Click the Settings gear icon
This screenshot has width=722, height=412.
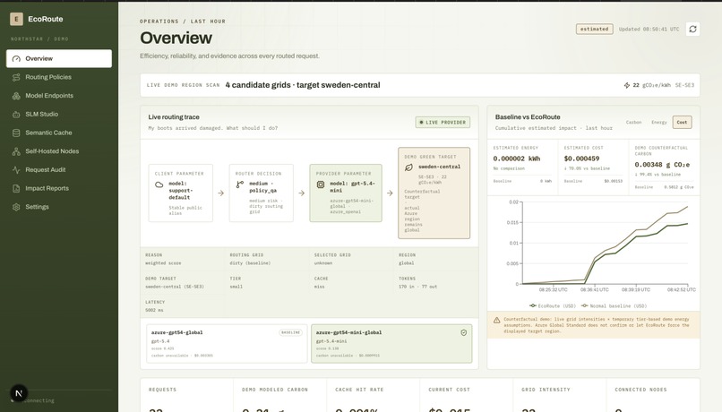pyautogui.click(x=16, y=207)
